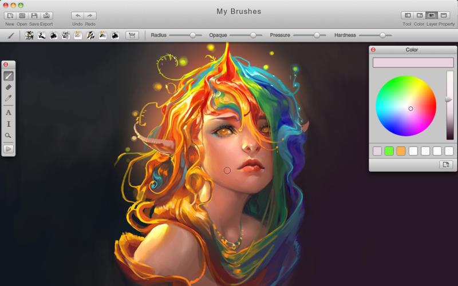Toggle the Layer panel visibility
Screen dimensions: 458x286
tap(432, 15)
